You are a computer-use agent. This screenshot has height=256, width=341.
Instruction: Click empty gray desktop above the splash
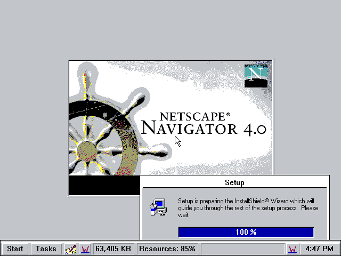tap(170, 29)
